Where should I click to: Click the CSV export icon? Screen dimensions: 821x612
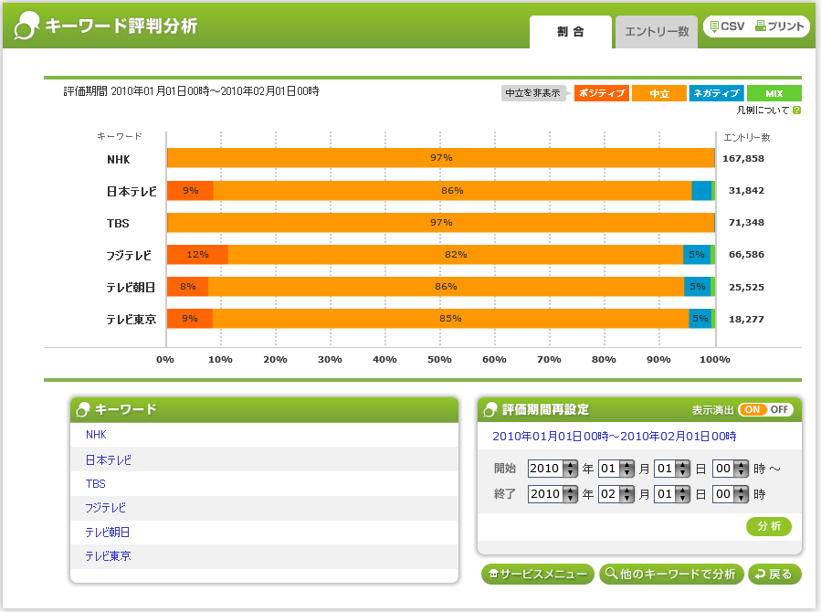(714, 27)
